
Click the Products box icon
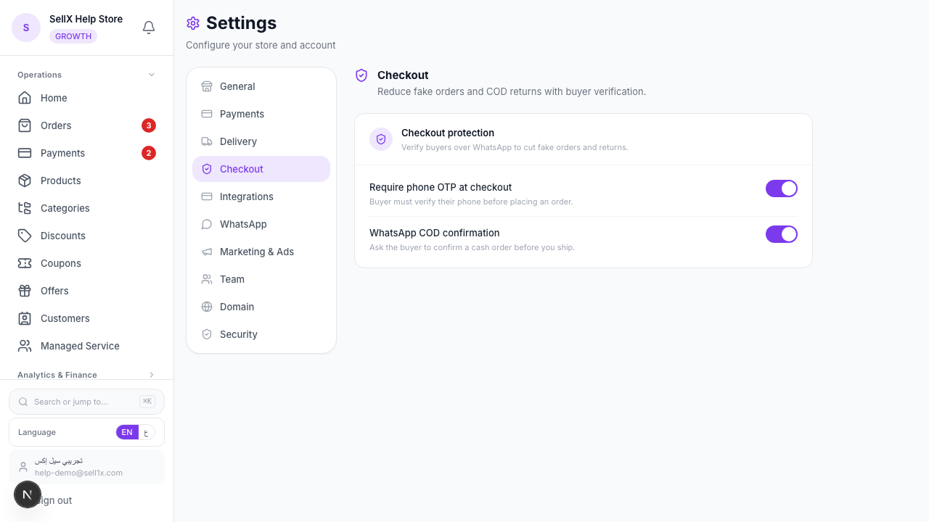[25, 181]
